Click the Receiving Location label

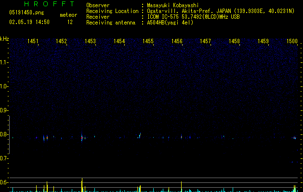coord(112,11)
